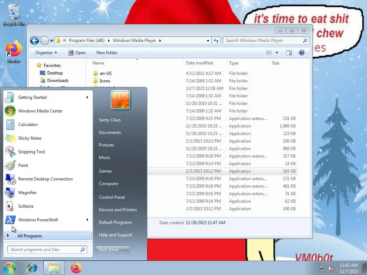Open the Recycle Bin desktop icon
The image size is (367, 275).
click(14, 14)
